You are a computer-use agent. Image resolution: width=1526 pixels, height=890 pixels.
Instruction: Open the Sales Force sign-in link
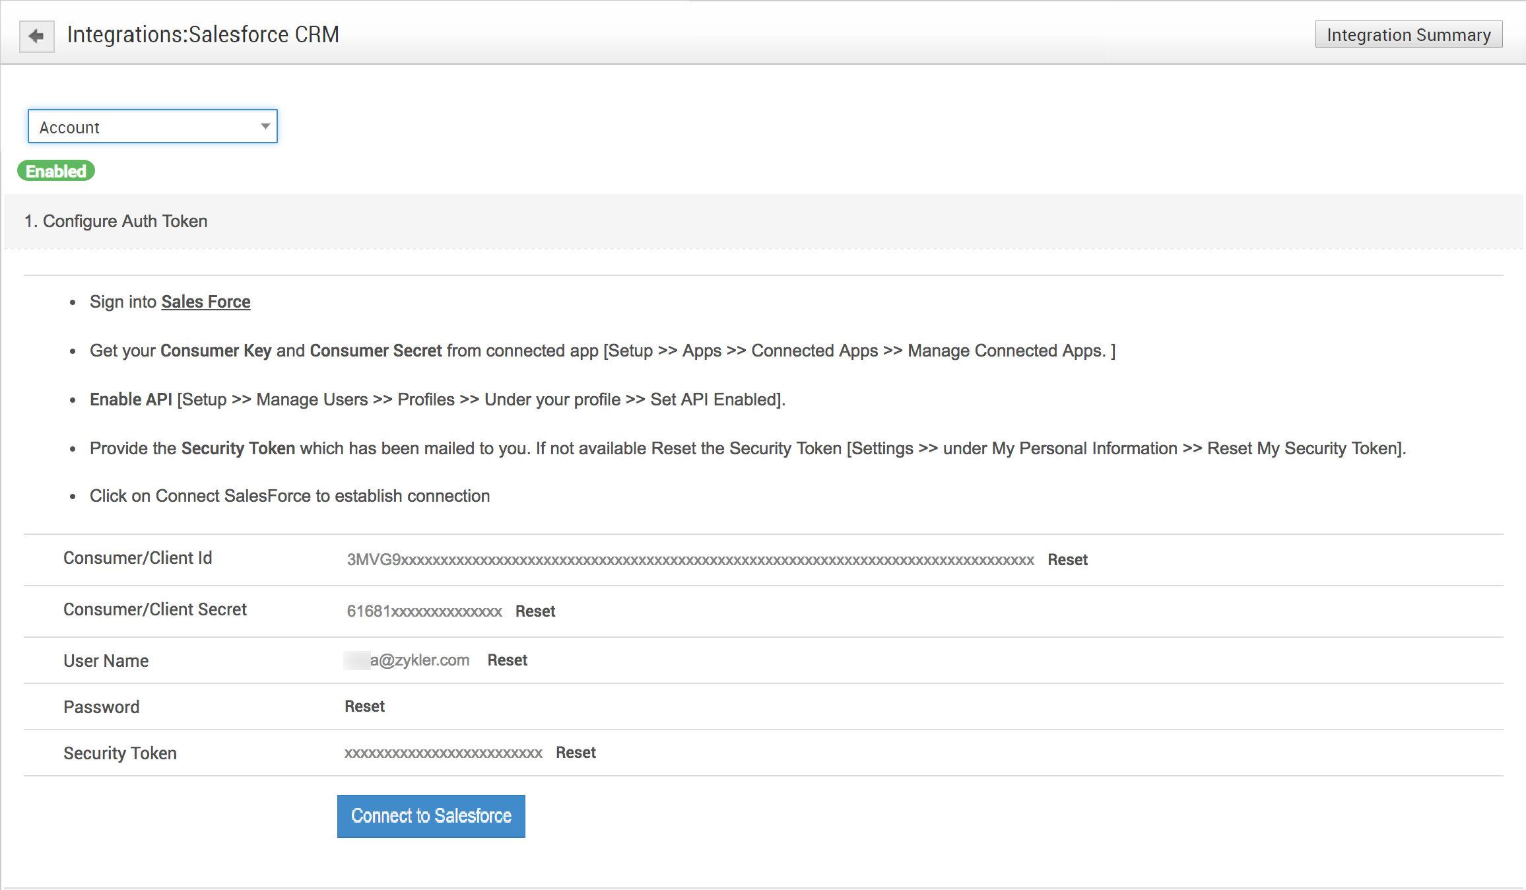click(205, 302)
